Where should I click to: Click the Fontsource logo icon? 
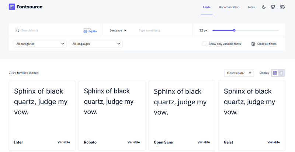point(12,7)
